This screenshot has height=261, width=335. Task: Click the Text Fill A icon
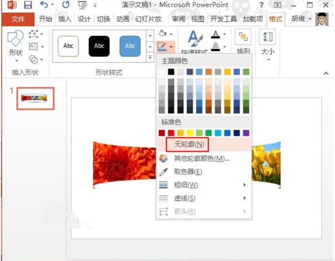click(x=215, y=34)
